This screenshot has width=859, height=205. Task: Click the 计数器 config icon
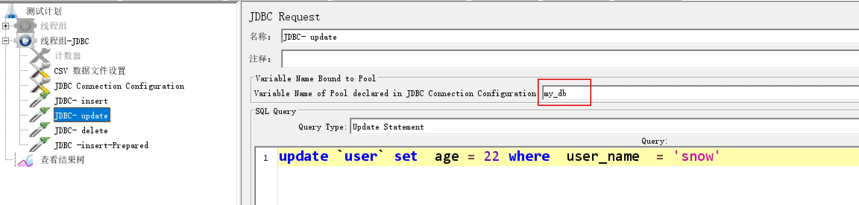(40, 56)
